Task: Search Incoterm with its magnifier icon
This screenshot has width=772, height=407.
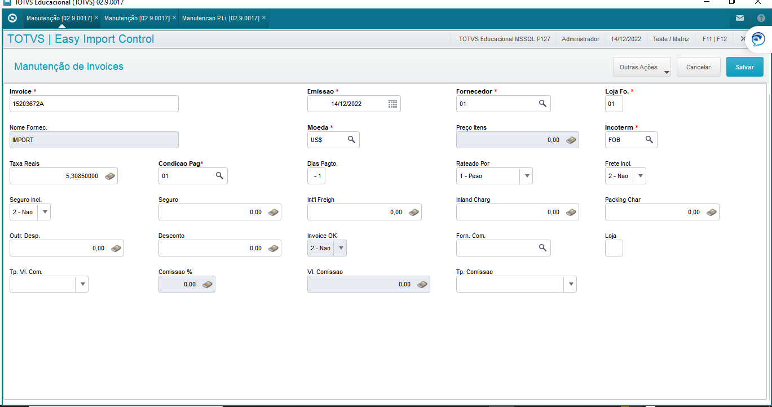Action: tap(649, 140)
